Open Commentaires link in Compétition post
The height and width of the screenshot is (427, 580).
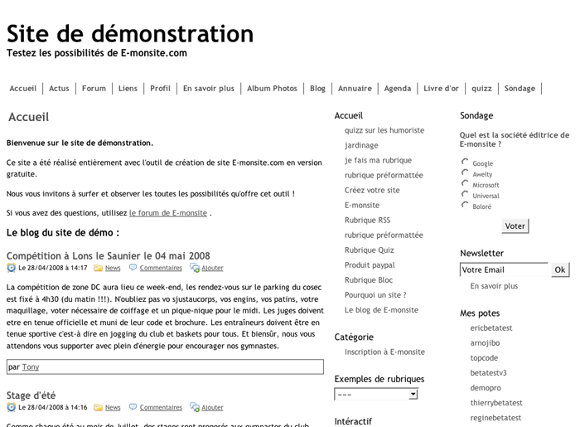click(x=161, y=268)
